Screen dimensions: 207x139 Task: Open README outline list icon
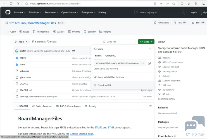(150, 106)
